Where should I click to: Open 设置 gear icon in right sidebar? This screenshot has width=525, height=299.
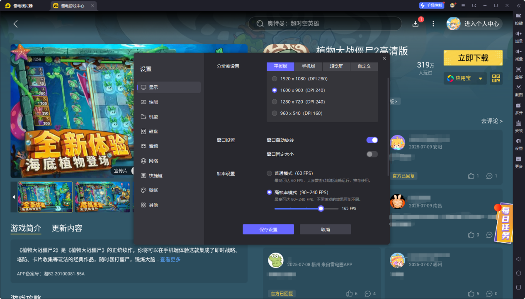tap(518, 141)
